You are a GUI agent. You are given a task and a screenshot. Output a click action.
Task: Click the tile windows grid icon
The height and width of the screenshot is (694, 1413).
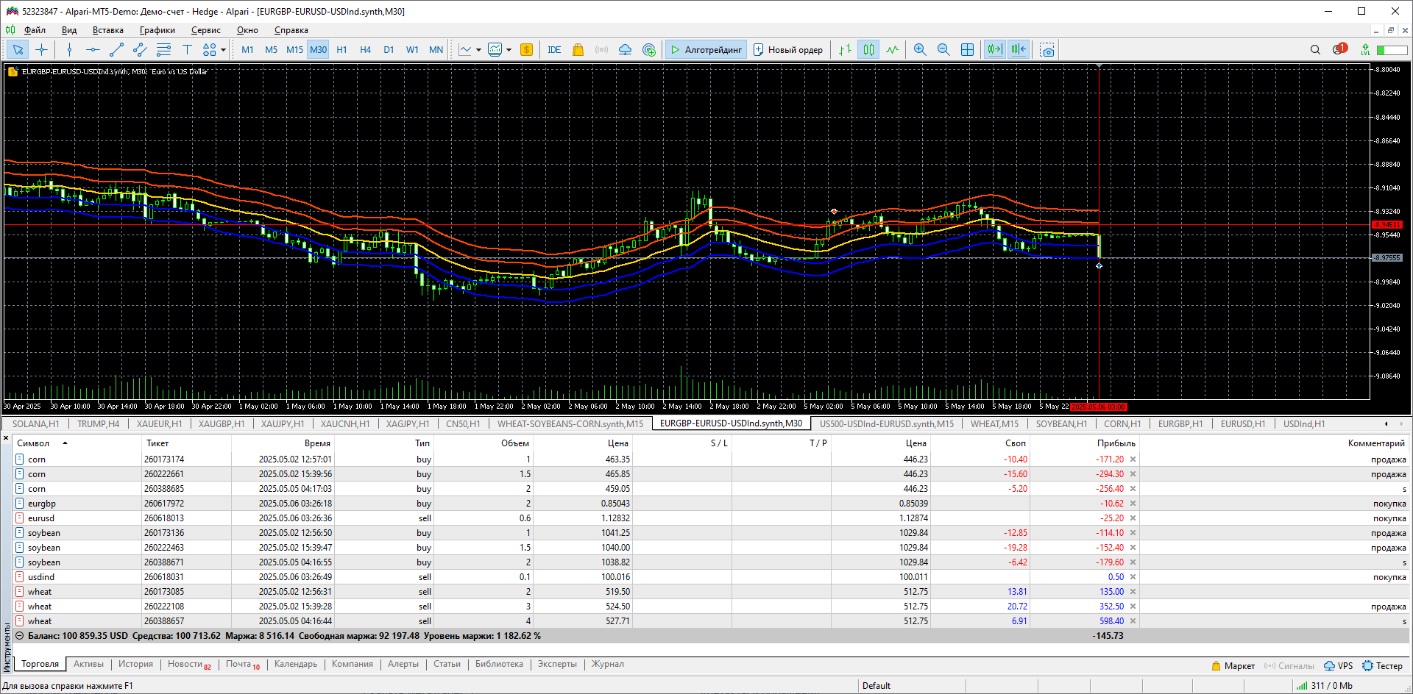(x=967, y=50)
